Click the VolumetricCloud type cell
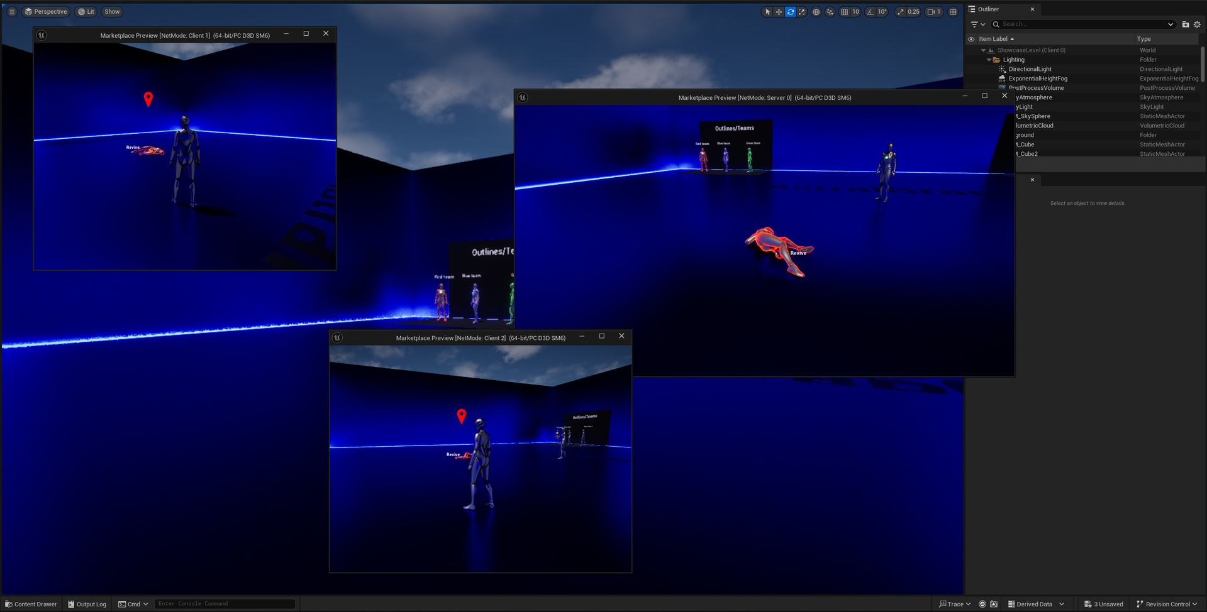 (x=1162, y=126)
